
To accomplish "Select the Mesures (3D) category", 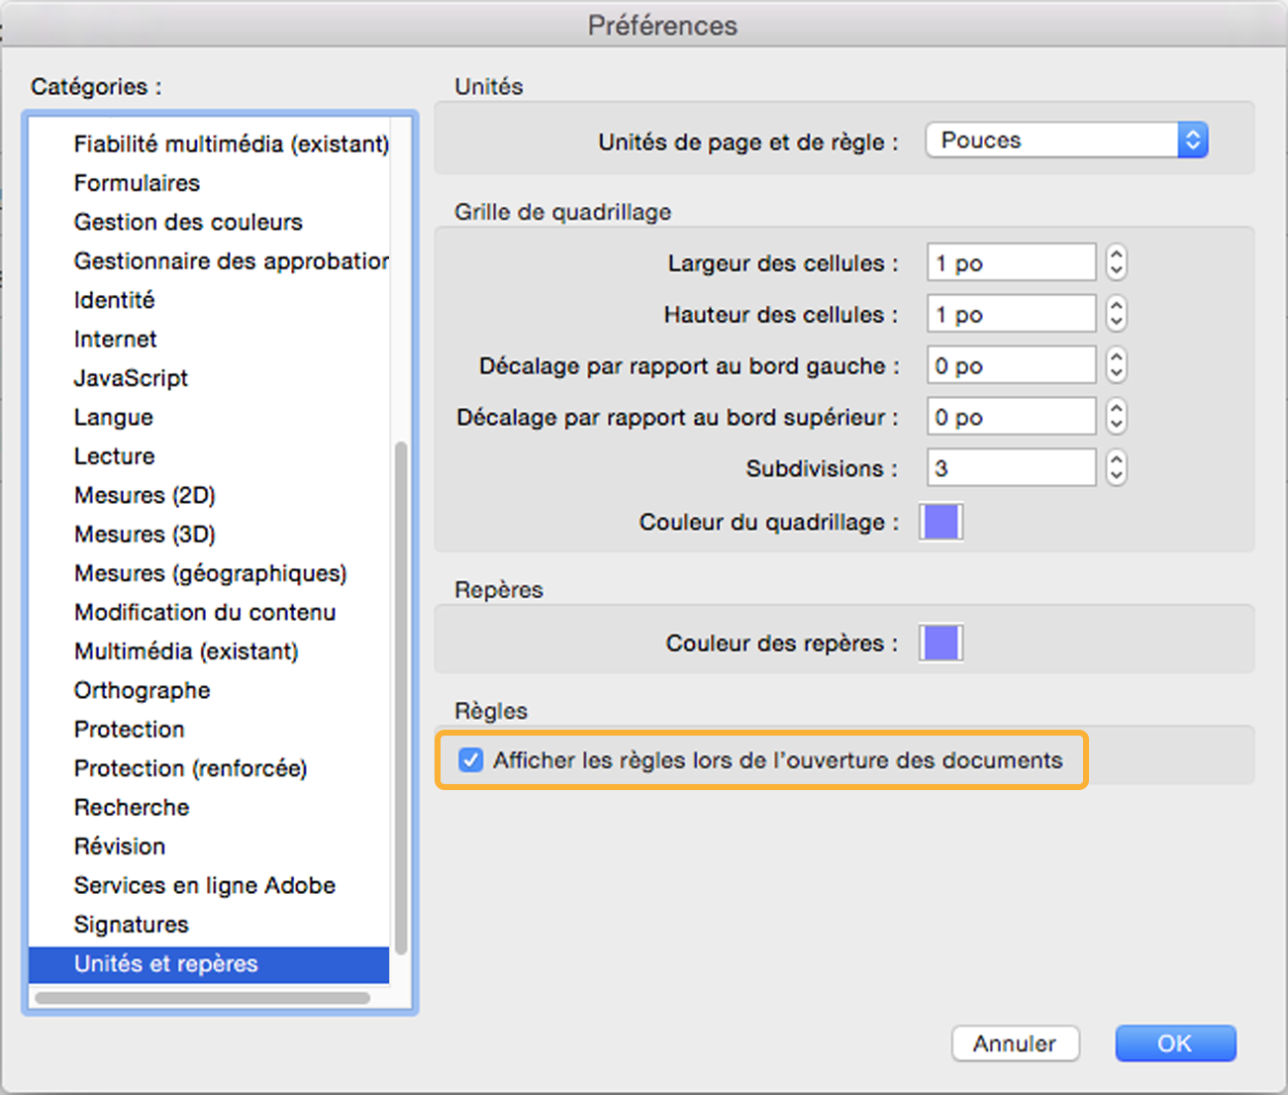I will click(x=145, y=534).
